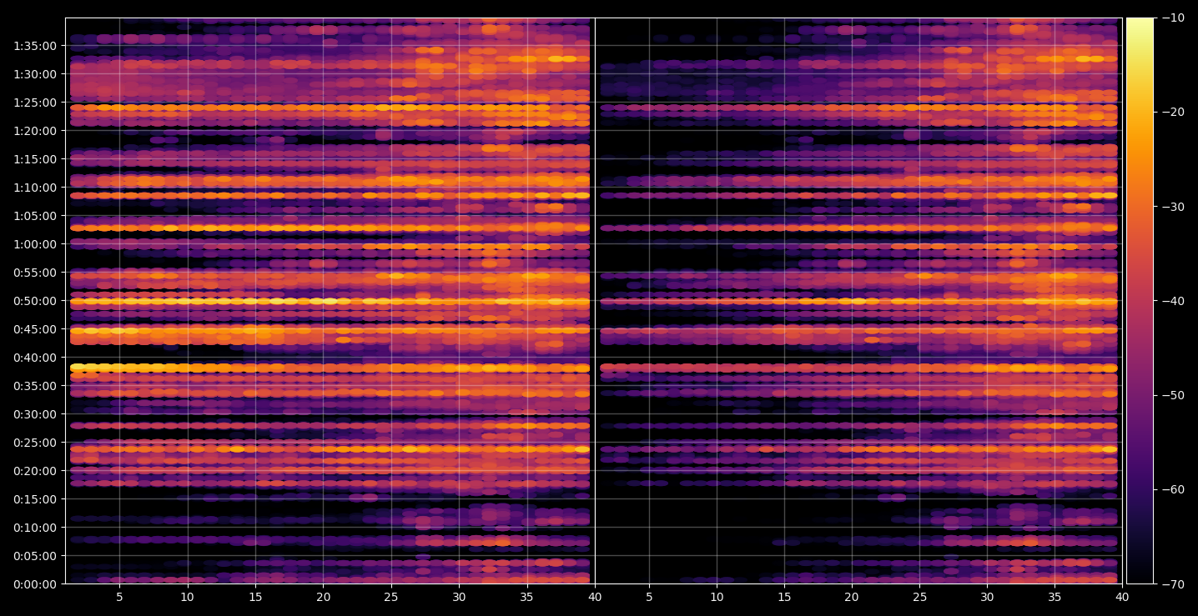1198x616 pixels.
Task: Click the 0:15:00 time axis label
Action: tap(36, 499)
